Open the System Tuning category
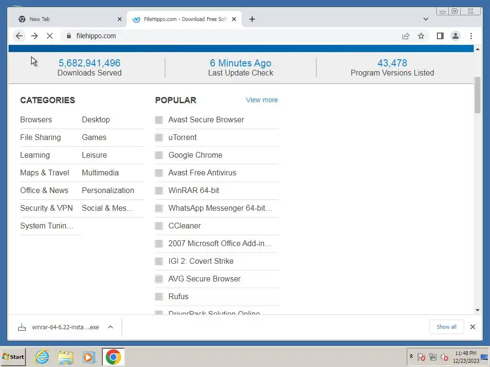Screen dimensions: 490x367 [46, 226]
